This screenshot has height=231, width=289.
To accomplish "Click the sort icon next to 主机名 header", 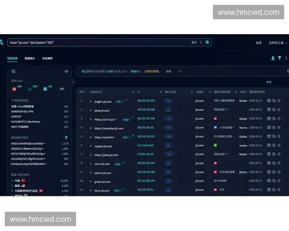I will click(133, 92).
